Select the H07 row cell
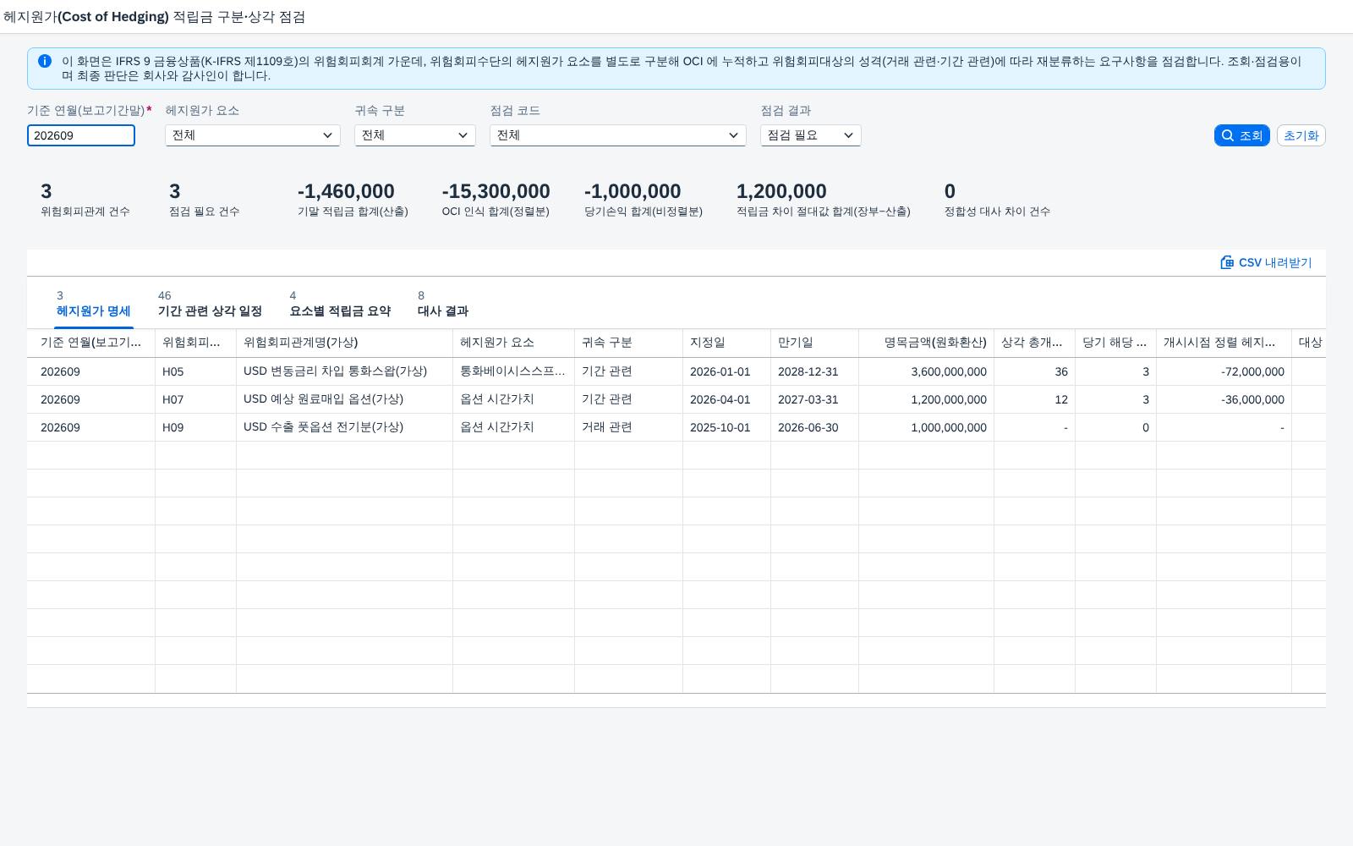 coord(196,399)
